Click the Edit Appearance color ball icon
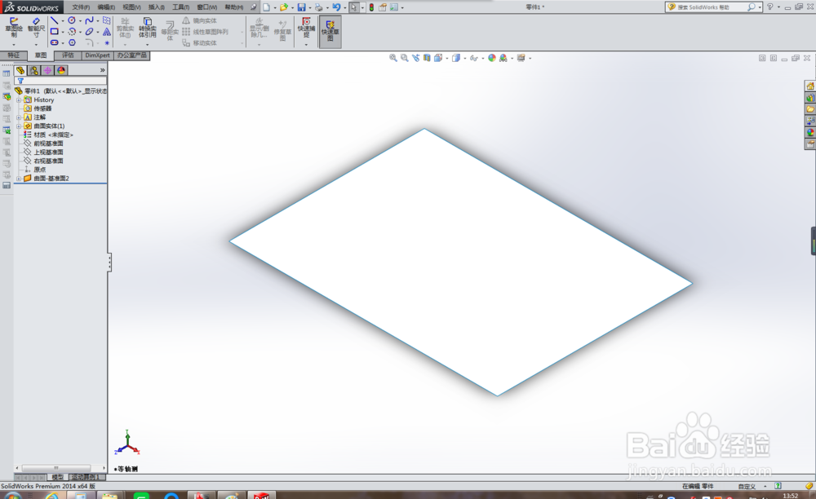Screen dimensions: 816x499 click(x=492, y=58)
